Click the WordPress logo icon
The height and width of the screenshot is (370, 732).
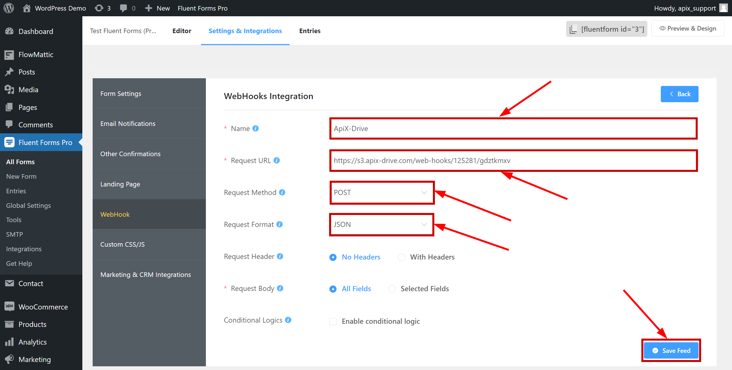pos(9,8)
